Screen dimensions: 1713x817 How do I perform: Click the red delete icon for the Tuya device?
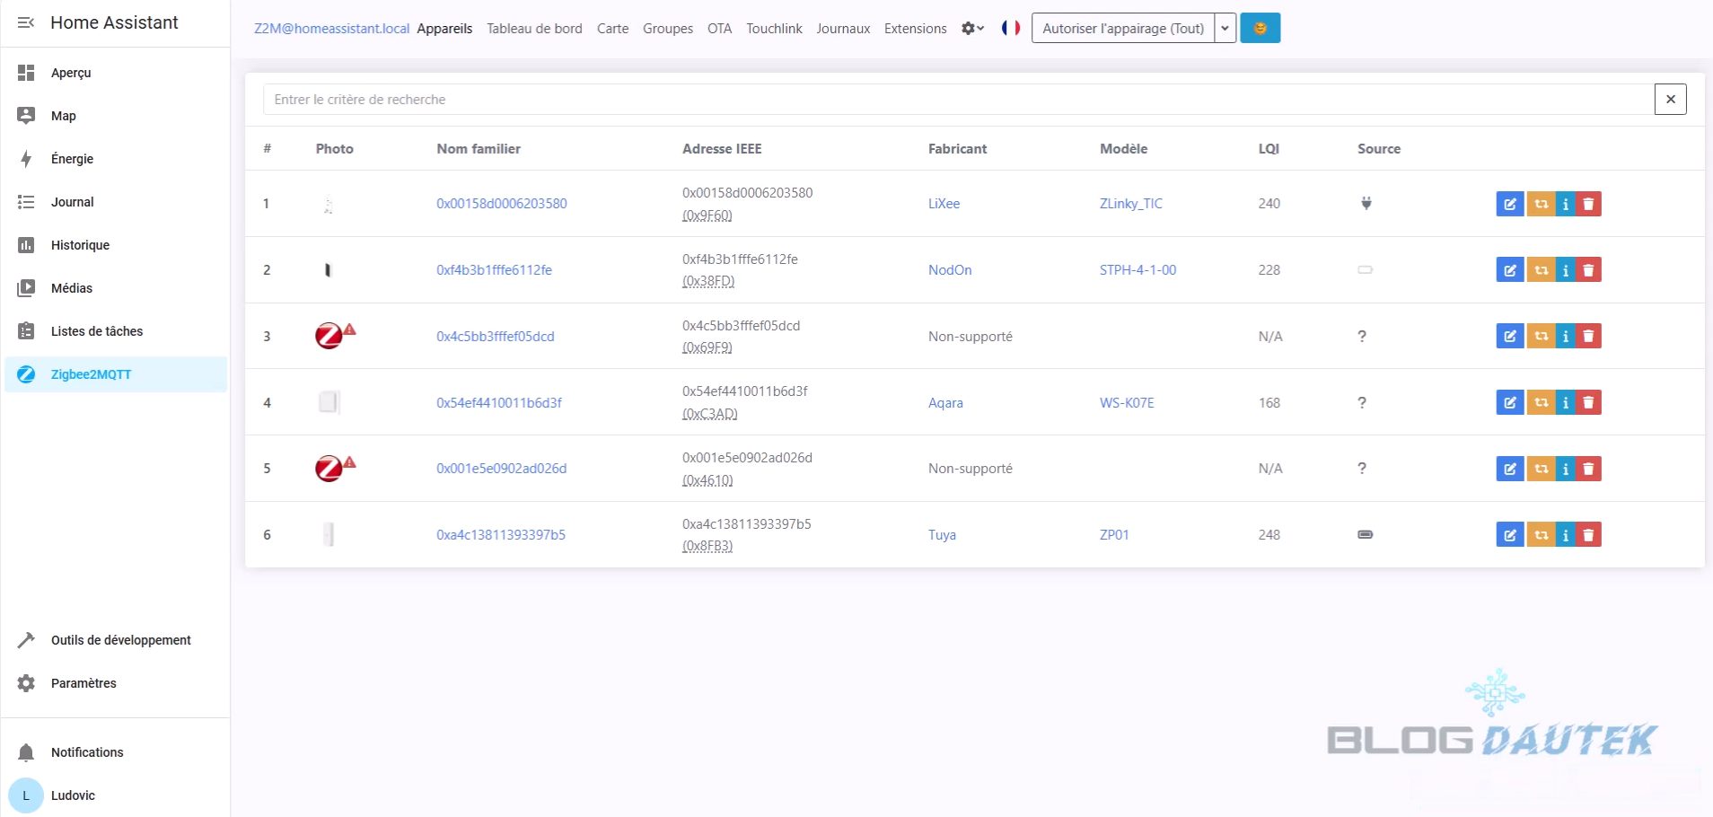(x=1588, y=535)
